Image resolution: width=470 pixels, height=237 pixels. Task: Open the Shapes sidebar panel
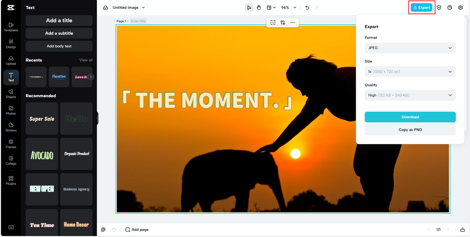coord(11,94)
